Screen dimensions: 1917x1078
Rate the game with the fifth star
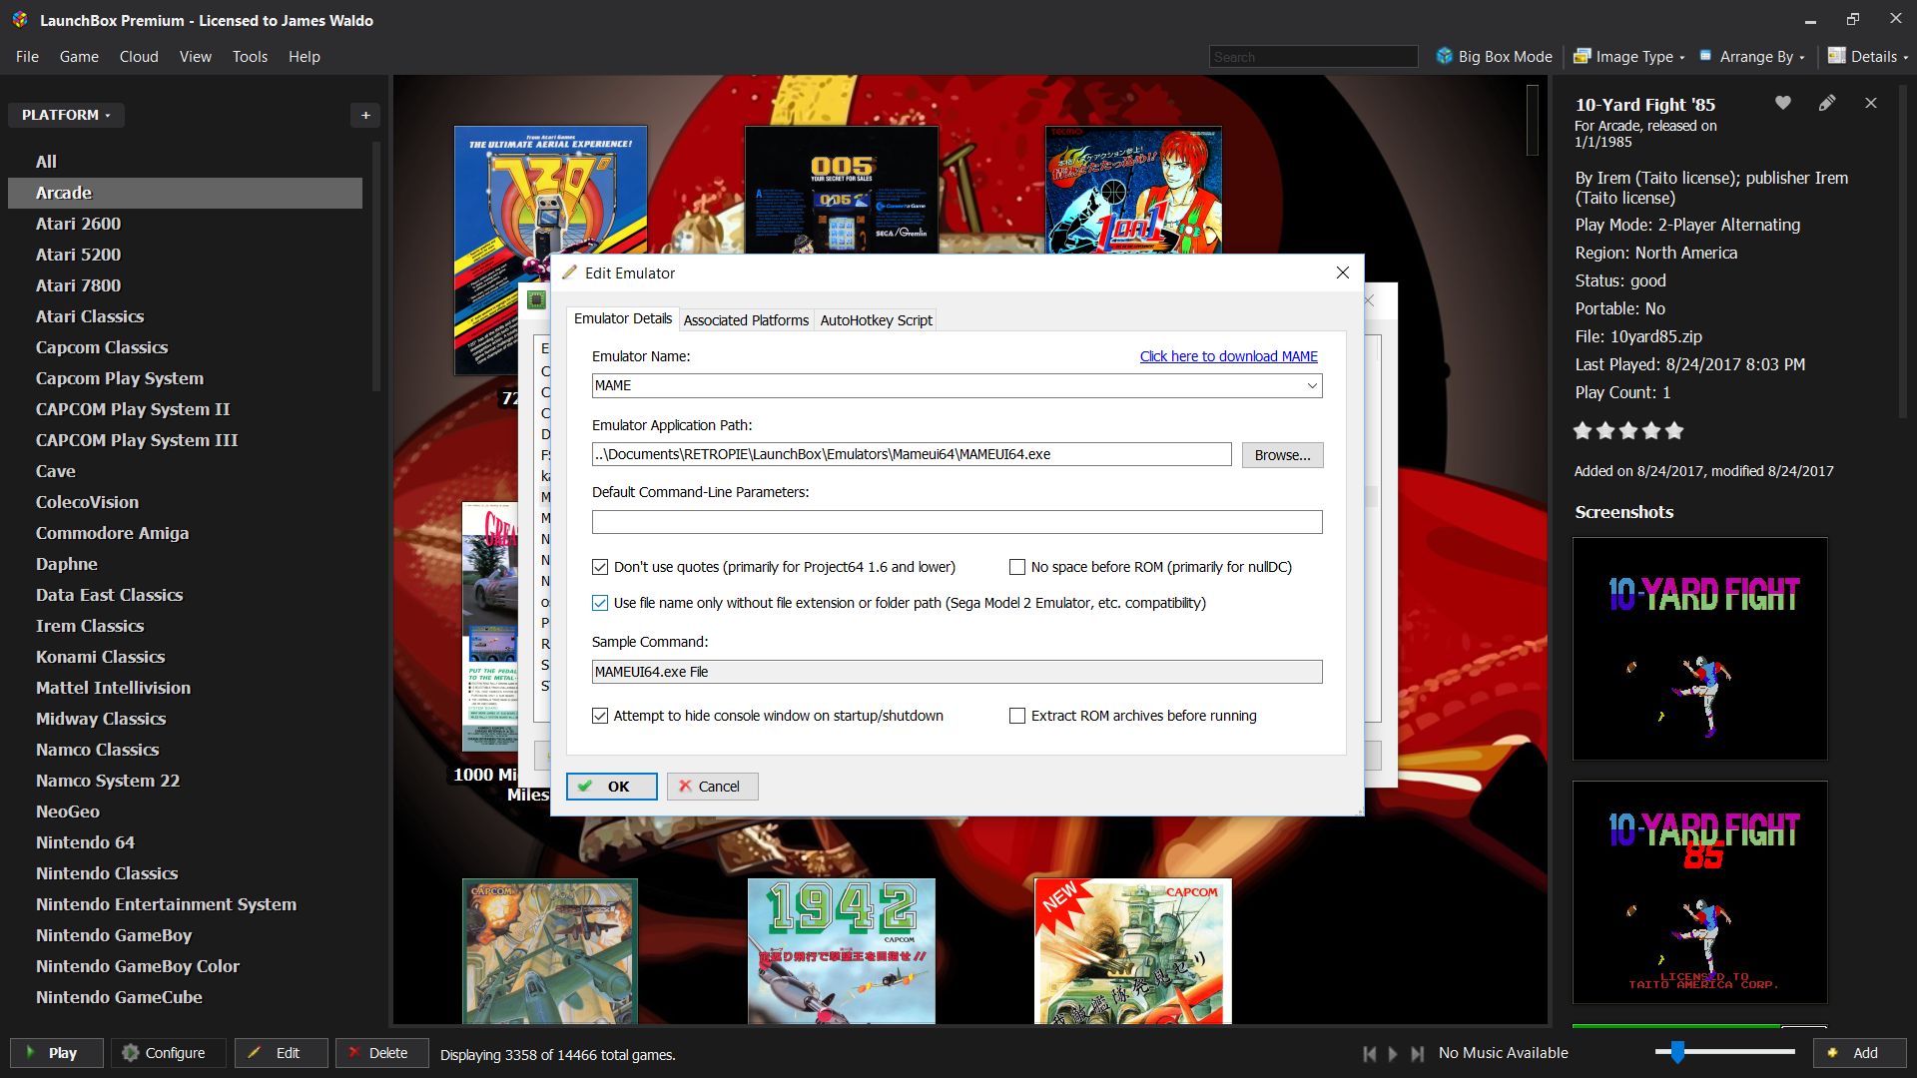1674,431
